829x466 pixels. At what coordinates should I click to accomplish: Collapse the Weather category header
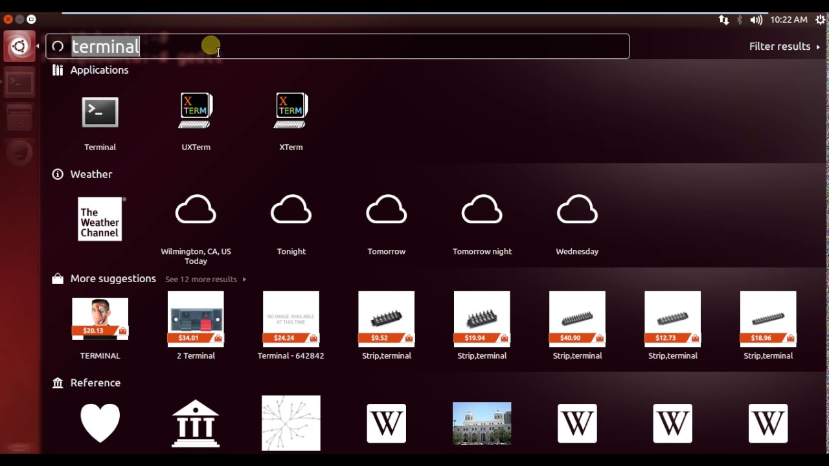click(82, 174)
